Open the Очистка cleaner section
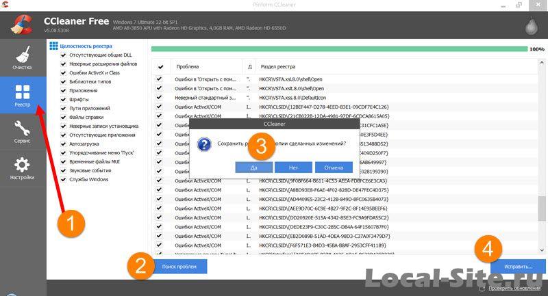 point(23,58)
